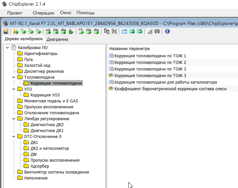Collapse the УОЗ tree branch
Viewport: 238px width, 188px height.
13,89
